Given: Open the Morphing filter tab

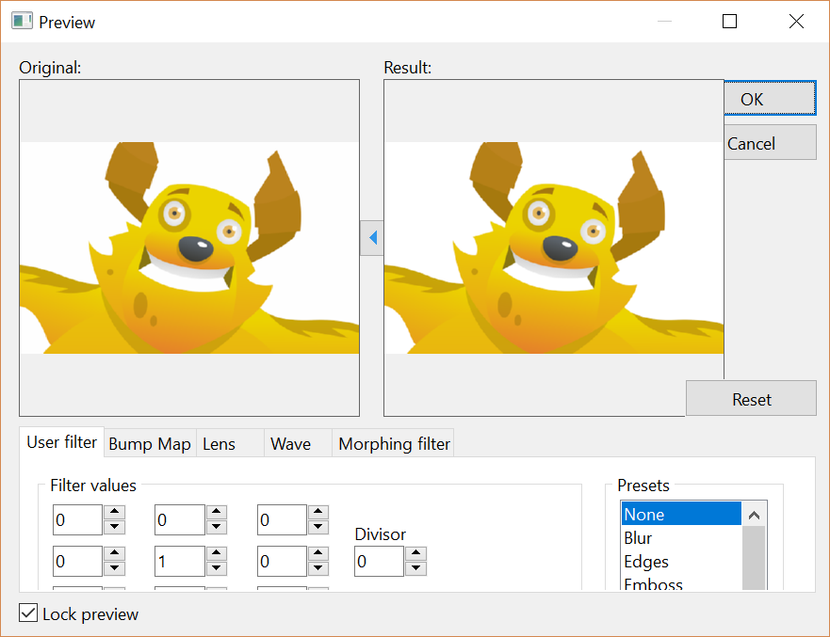Looking at the screenshot, I should click(x=394, y=443).
